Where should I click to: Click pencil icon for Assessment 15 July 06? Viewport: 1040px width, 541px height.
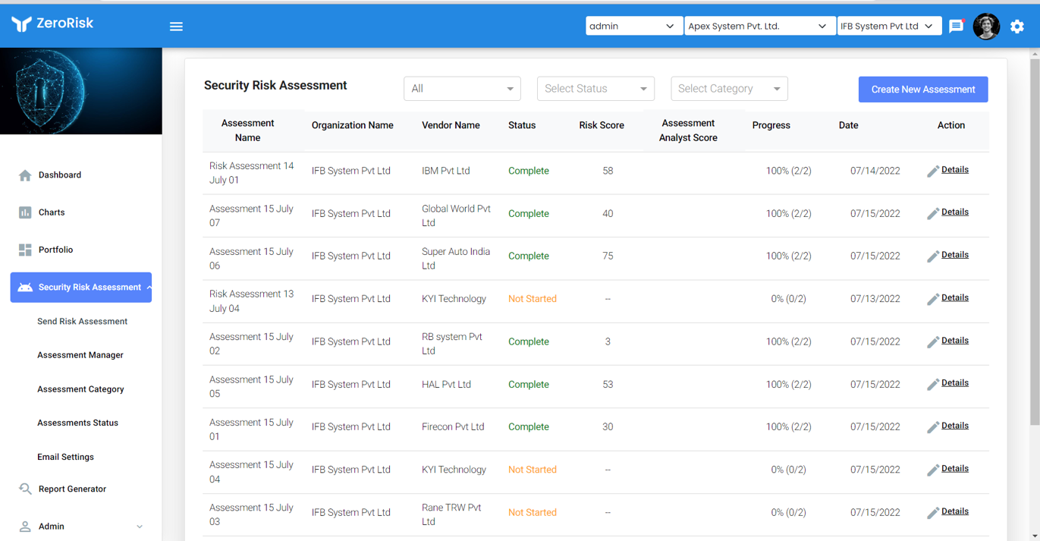click(x=933, y=256)
